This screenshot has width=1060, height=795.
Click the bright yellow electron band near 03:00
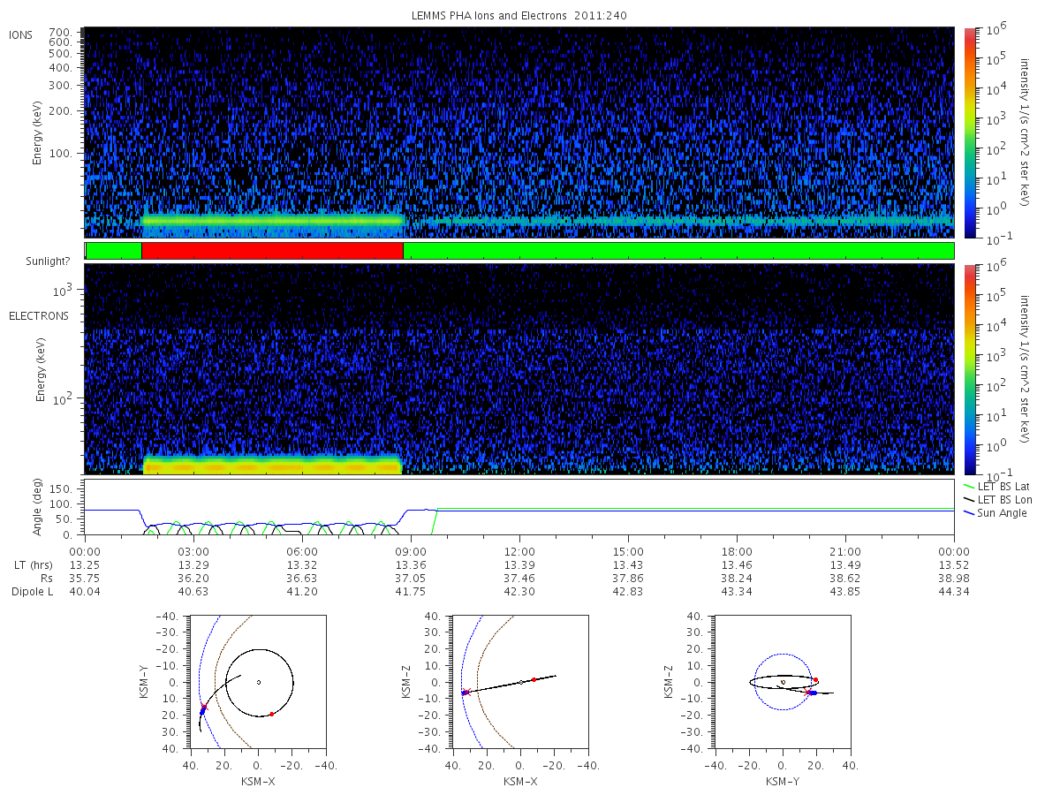pyautogui.click(x=193, y=465)
